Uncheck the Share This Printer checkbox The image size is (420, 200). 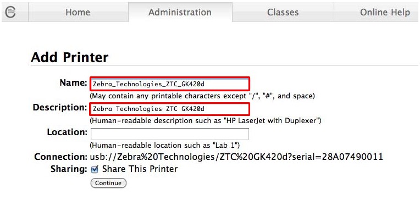click(x=95, y=169)
